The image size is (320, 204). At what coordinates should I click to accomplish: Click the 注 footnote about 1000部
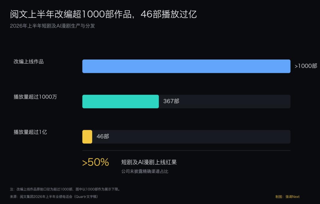coord(65,189)
